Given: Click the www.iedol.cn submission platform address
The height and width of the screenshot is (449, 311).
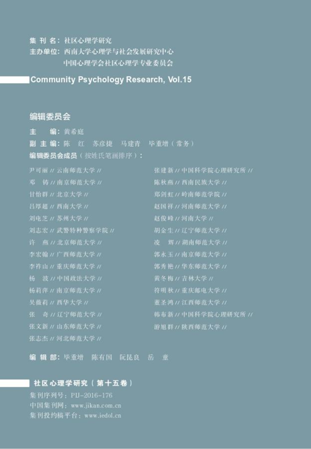Looking at the screenshot, I should (102, 416).
